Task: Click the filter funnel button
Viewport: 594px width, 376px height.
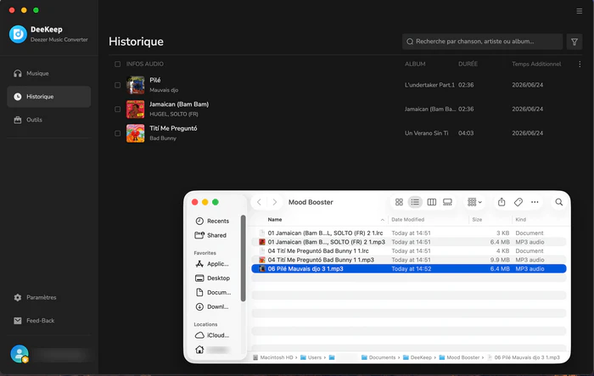Action: pyautogui.click(x=574, y=42)
